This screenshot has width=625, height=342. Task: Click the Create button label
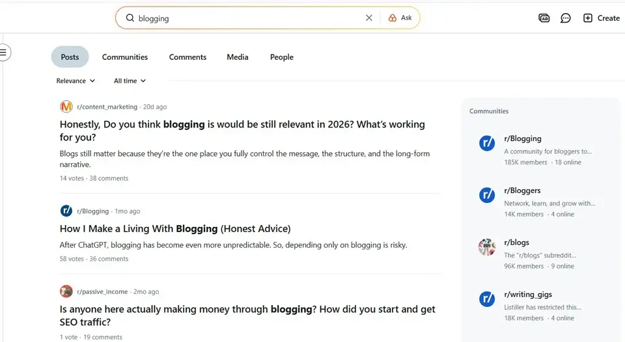pos(608,18)
